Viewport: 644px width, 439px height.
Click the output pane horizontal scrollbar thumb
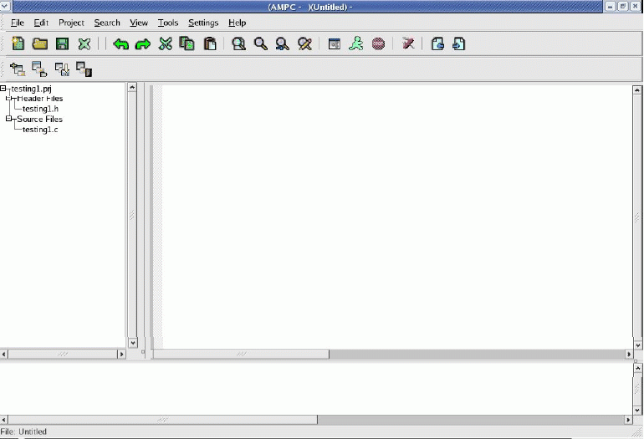pos(162,420)
